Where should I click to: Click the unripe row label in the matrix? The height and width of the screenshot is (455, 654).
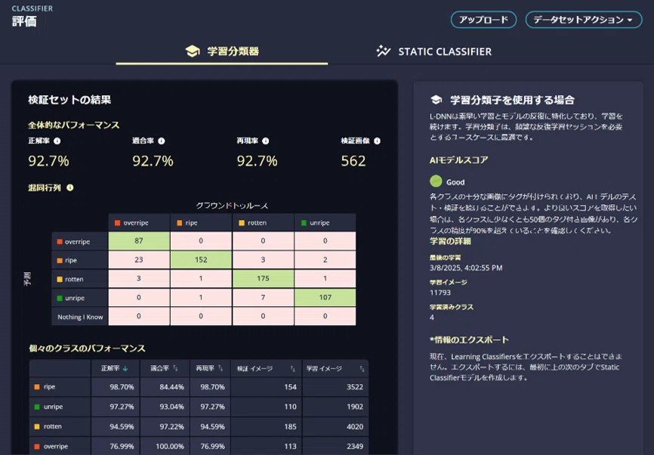coord(80,298)
